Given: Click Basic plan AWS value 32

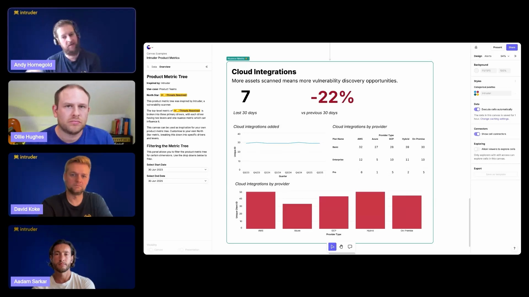Looking at the screenshot, I should click(x=360, y=147).
